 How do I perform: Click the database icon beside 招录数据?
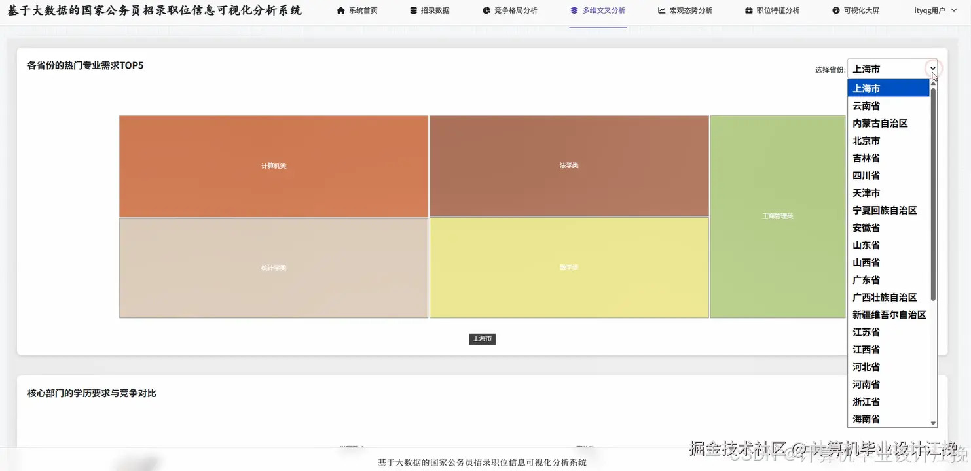(x=413, y=10)
